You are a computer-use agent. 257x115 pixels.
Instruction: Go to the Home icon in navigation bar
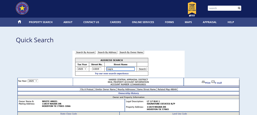click(x=20, y=22)
